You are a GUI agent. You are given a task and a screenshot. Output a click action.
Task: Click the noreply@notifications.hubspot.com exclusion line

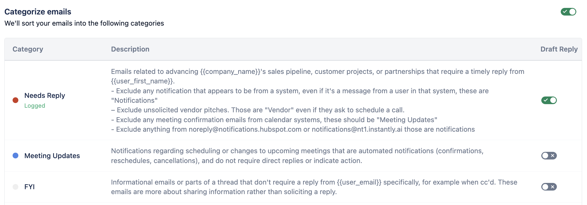293,129
